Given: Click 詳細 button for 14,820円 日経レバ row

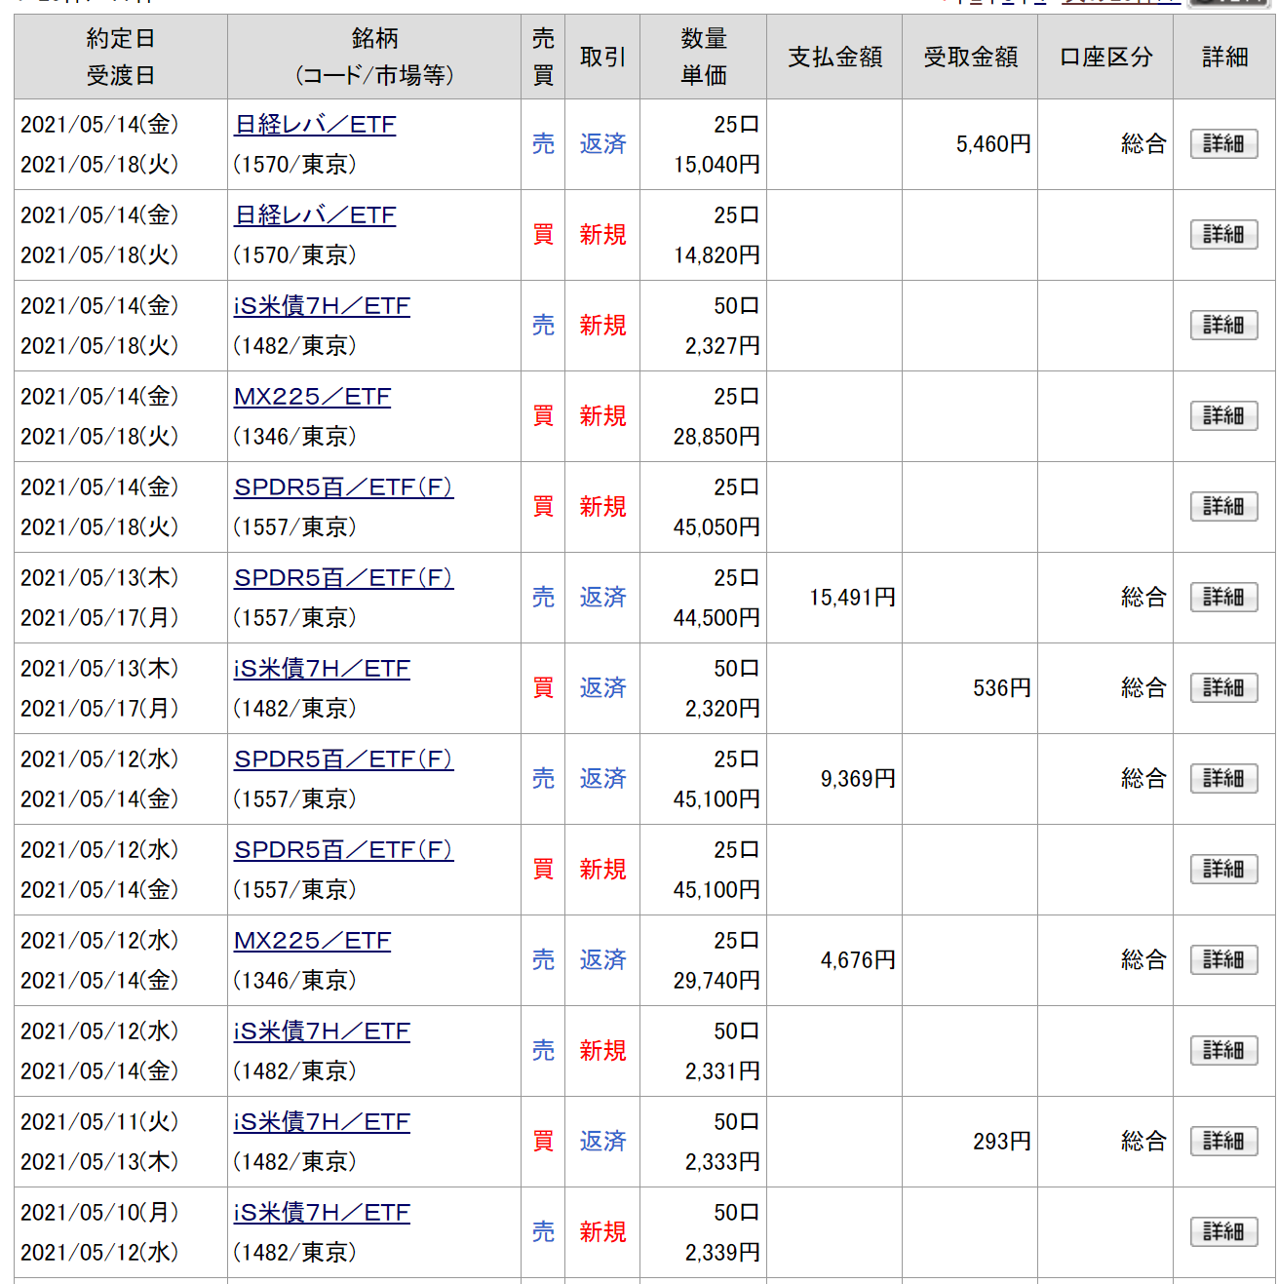Looking at the screenshot, I should [x=1223, y=235].
